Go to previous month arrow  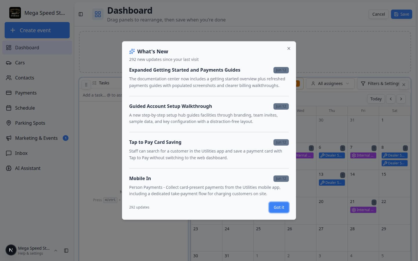(x=391, y=99)
